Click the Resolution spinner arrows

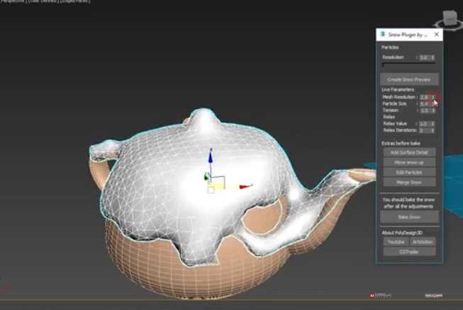point(433,58)
